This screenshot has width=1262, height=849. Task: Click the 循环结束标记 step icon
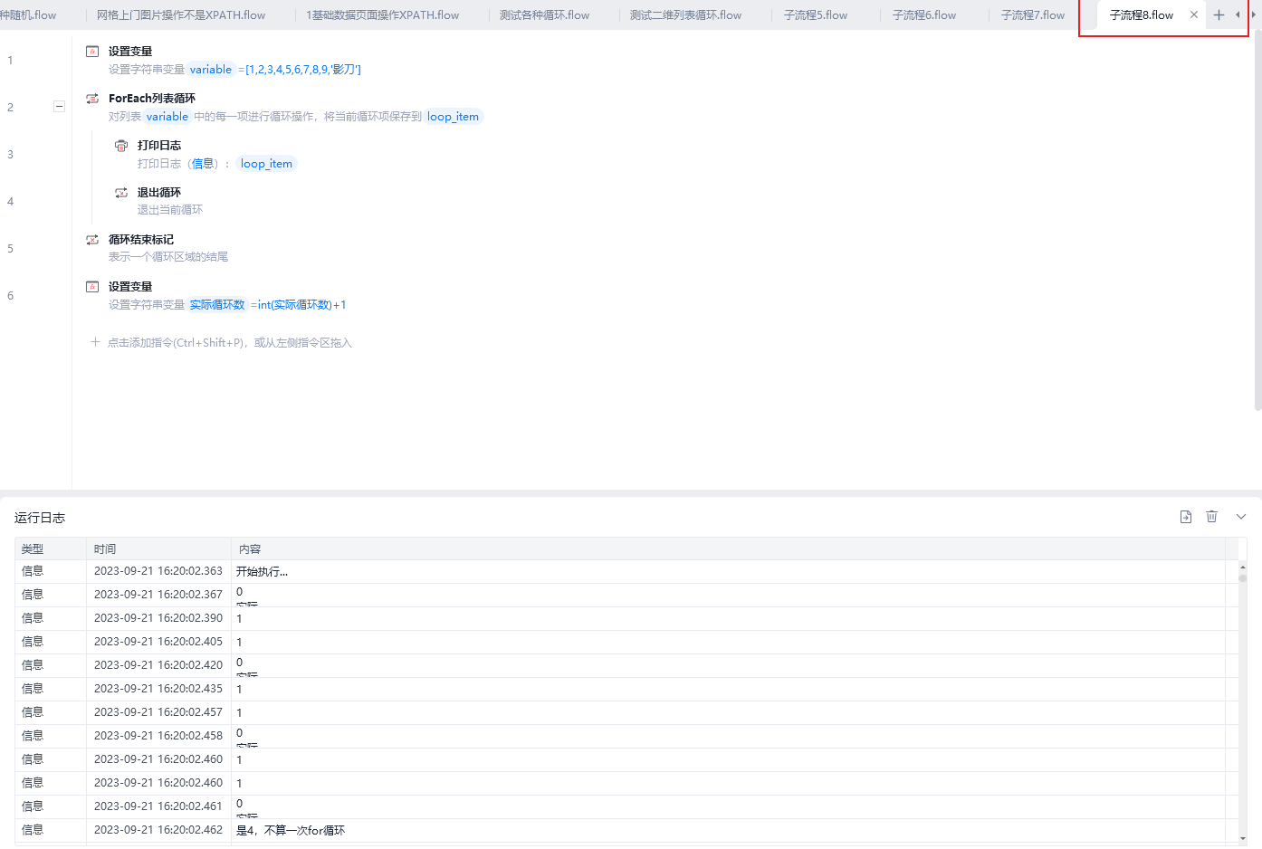tap(92, 240)
